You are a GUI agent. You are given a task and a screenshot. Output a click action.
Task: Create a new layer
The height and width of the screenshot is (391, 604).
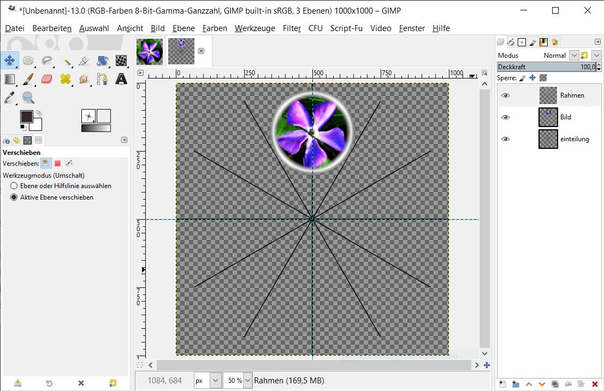[502, 384]
